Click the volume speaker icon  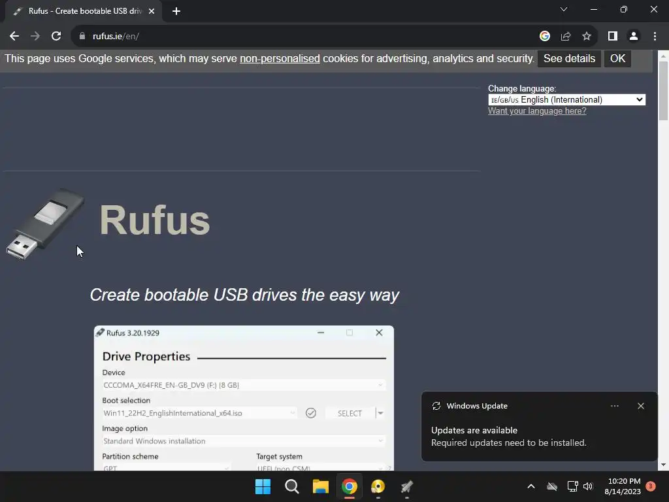coord(588,486)
